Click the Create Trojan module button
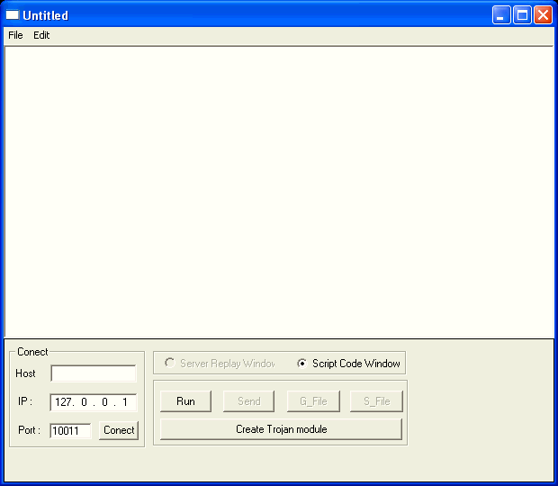Image resolution: width=558 pixels, height=486 pixels. 281,429
